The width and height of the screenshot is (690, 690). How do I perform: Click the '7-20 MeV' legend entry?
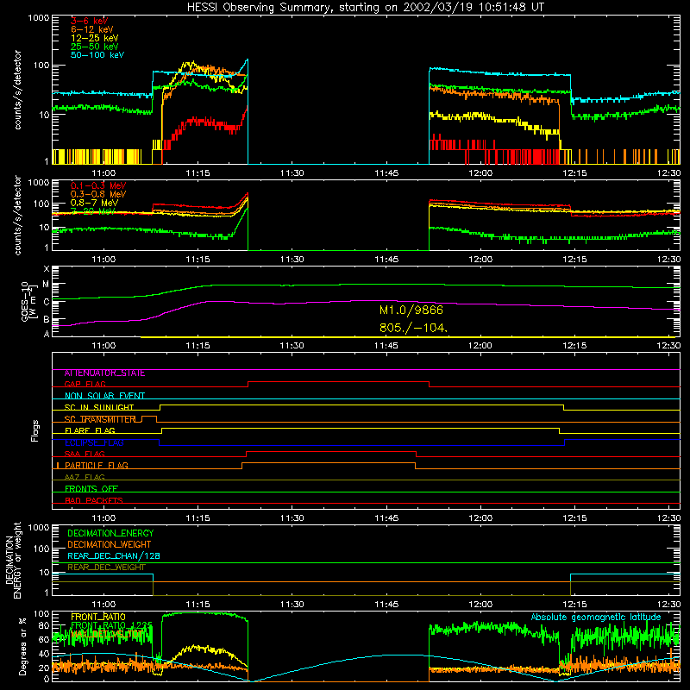pos(92,211)
